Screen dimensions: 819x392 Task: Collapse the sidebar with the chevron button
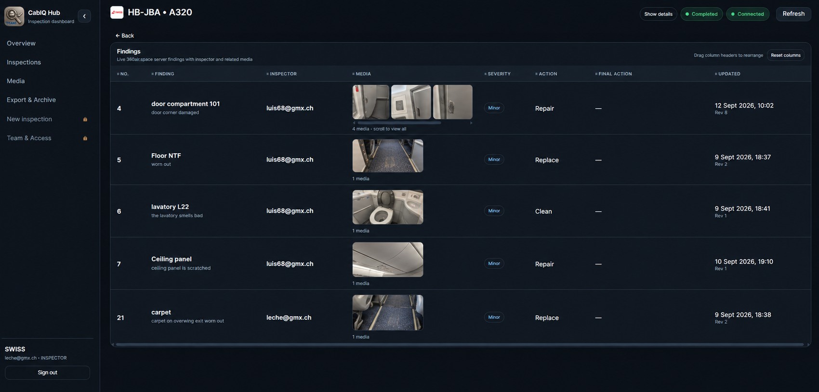click(x=84, y=16)
